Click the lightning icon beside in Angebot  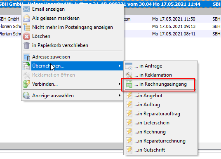(129, 96)
